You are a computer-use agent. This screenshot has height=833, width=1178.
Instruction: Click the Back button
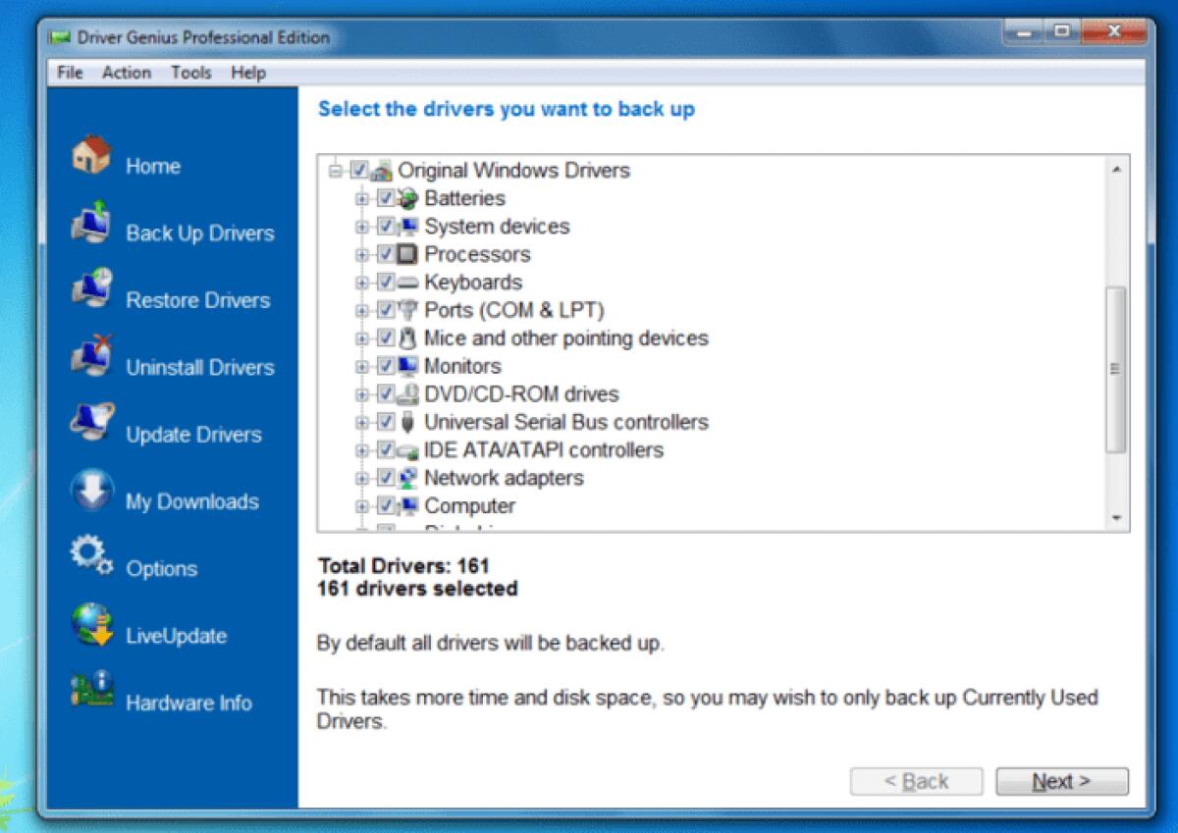[916, 781]
